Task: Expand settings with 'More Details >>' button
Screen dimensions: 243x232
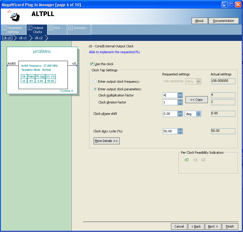Action: (x=106, y=141)
